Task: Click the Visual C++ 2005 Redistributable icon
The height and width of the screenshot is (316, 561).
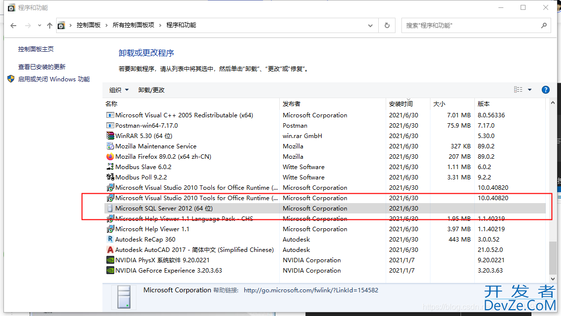Action: coord(110,115)
